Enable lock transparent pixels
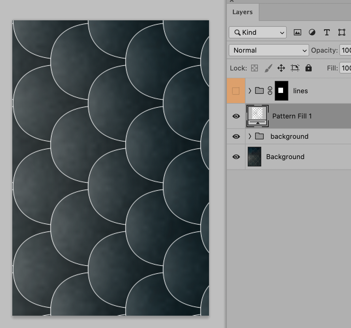This screenshot has height=328, width=351. pos(254,68)
